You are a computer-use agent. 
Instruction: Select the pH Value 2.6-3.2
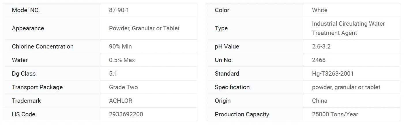click(321, 46)
